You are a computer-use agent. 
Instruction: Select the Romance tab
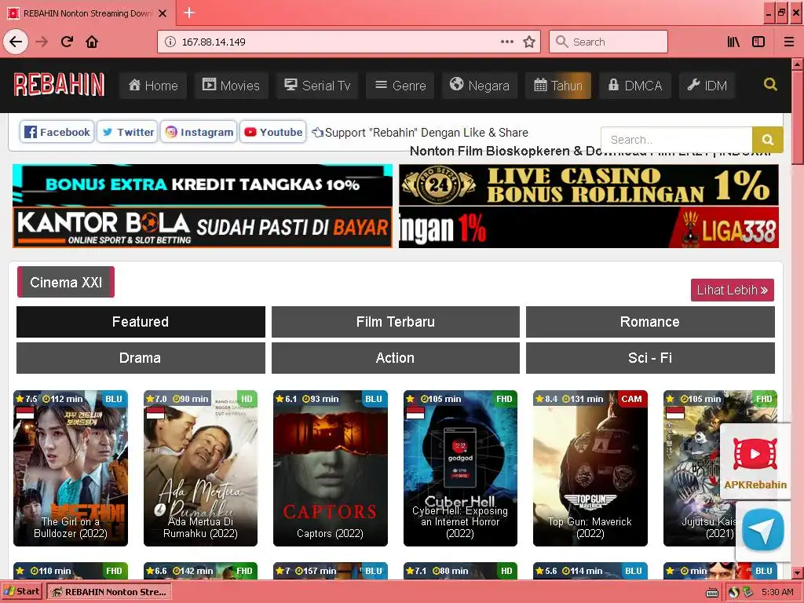pyautogui.click(x=650, y=321)
